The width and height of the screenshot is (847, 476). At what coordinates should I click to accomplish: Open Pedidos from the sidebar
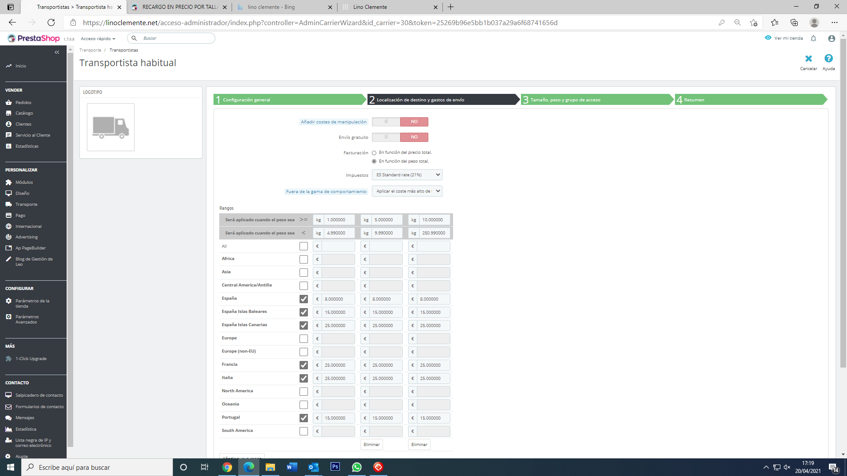pos(23,102)
